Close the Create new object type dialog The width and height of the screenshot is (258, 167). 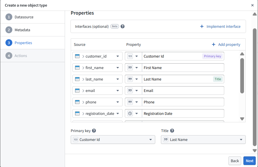click(x=252, y=5)
